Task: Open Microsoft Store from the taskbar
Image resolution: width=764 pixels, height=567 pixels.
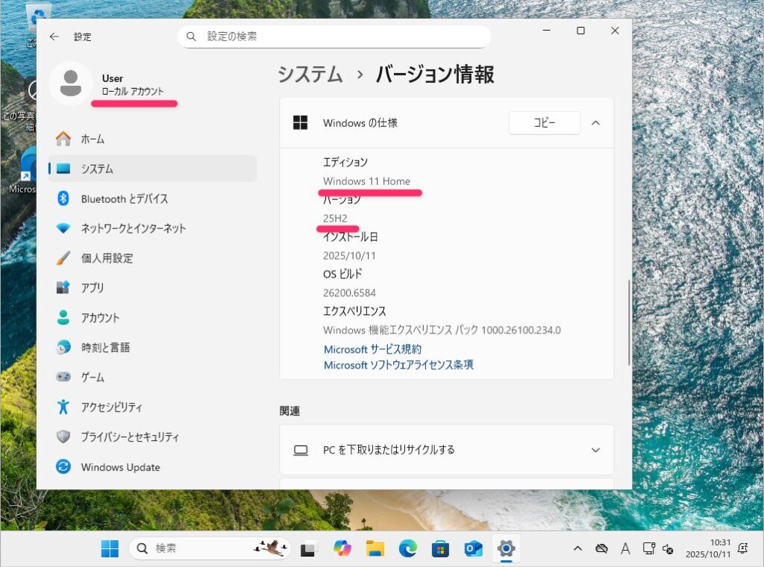Action: [440, 549]
